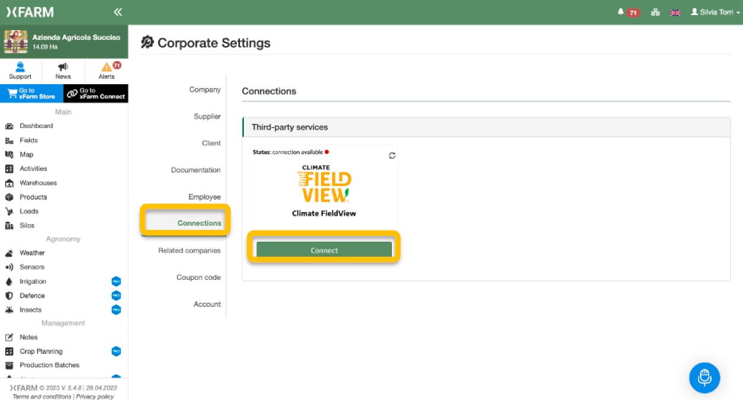Viewport: 743px width, 400px height.
Task: Open Notes in the sidebar
Action: coord(28,337)
